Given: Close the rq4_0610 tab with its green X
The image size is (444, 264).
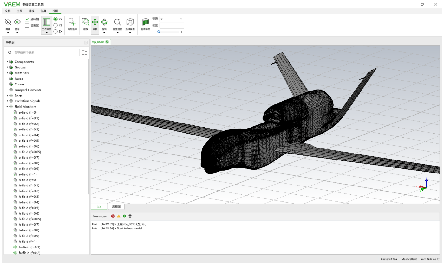Looking at the screenshot, I should pos(107,42).
